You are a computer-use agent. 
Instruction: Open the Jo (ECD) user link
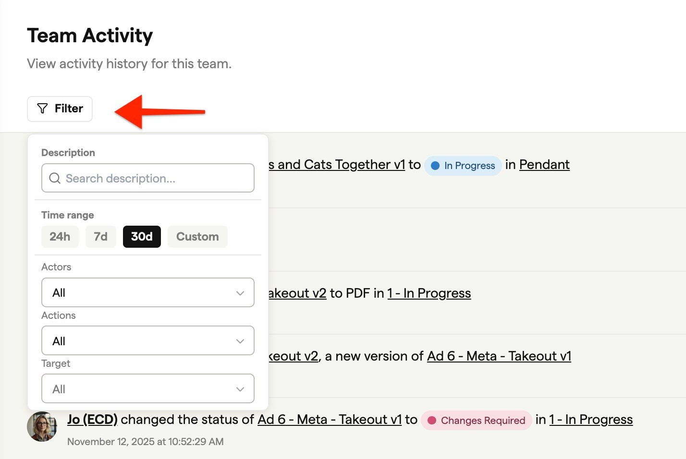click(92, 420)
